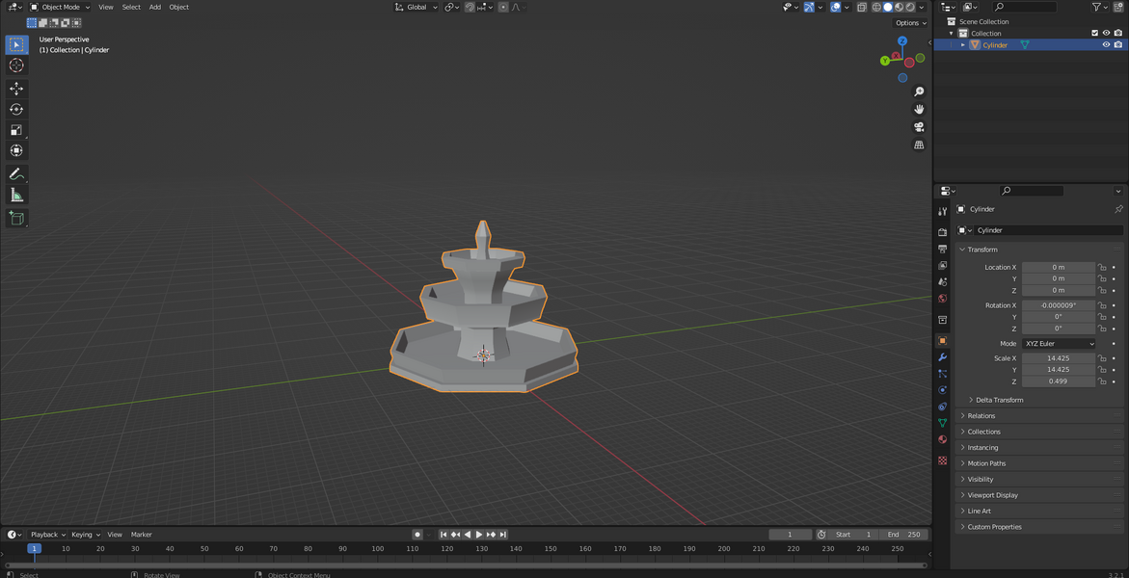The height and width of the screenshot is (578, 1129).
Task: Open the Texture checkerboard properties tab
Action: (x=943, y=460)
